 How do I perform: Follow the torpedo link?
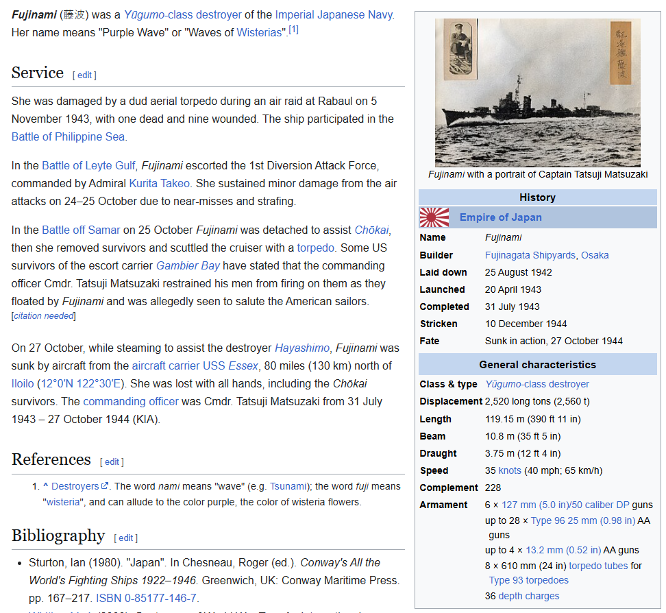point(316,248)
